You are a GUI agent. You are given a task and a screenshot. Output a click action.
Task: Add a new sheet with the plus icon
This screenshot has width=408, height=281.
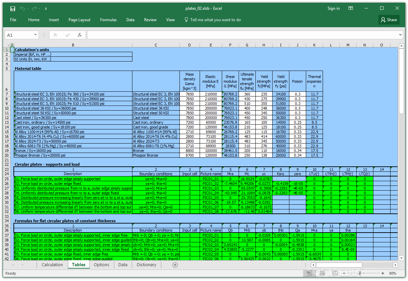tap(175, 265)
